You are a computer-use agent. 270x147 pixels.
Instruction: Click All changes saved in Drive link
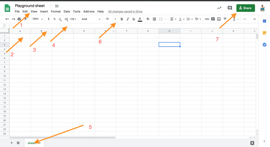[125, 11]
